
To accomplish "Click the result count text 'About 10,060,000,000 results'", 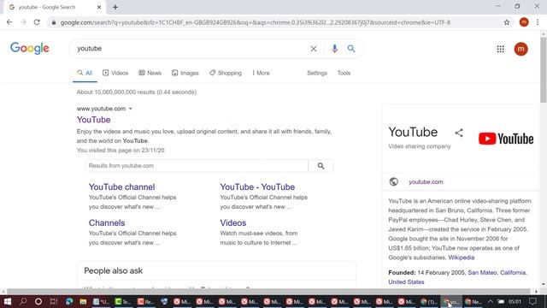I will [116, 92].
